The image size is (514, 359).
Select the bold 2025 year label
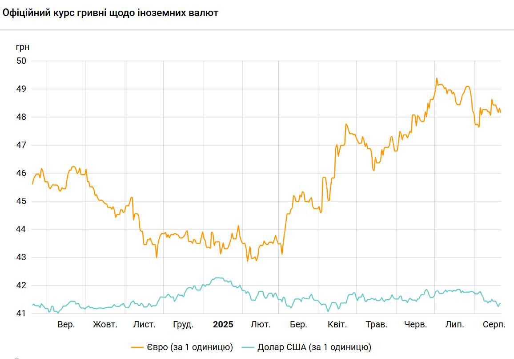[x=223, y=325]
